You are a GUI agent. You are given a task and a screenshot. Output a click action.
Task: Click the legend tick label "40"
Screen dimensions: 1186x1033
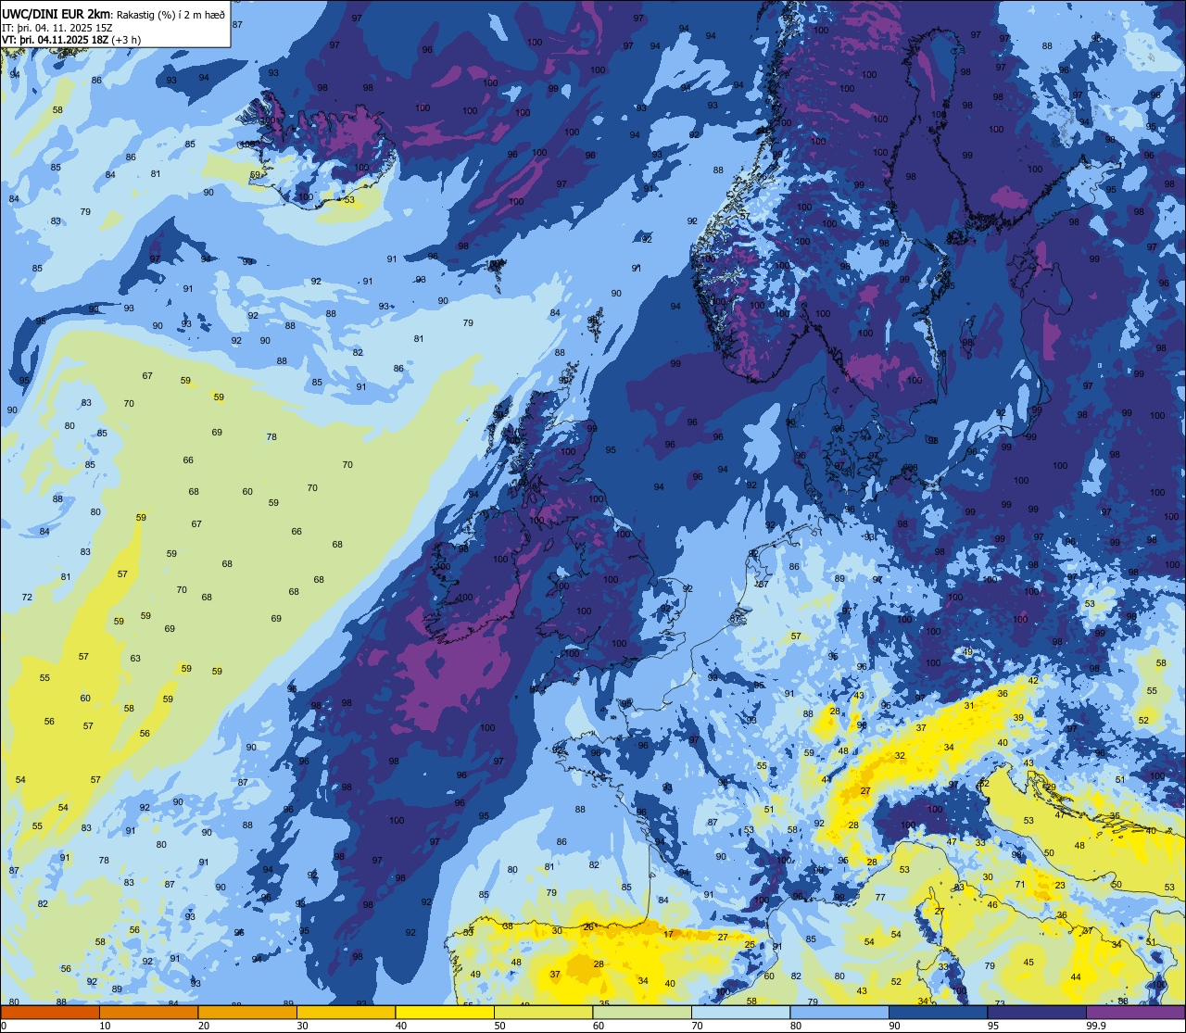(401, 1026)
